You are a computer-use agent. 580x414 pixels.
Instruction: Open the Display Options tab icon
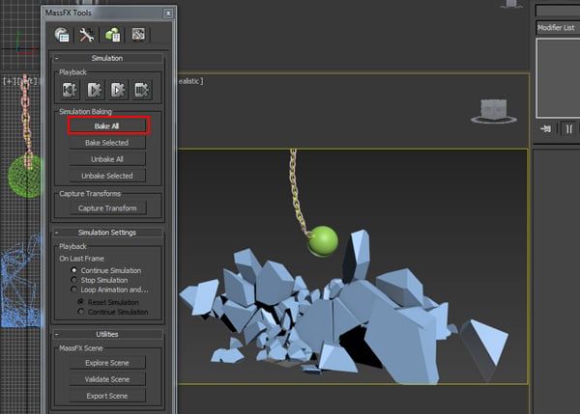138,35
